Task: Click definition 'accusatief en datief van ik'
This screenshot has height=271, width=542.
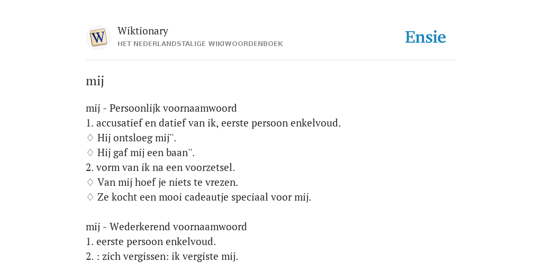Action: 213,123
